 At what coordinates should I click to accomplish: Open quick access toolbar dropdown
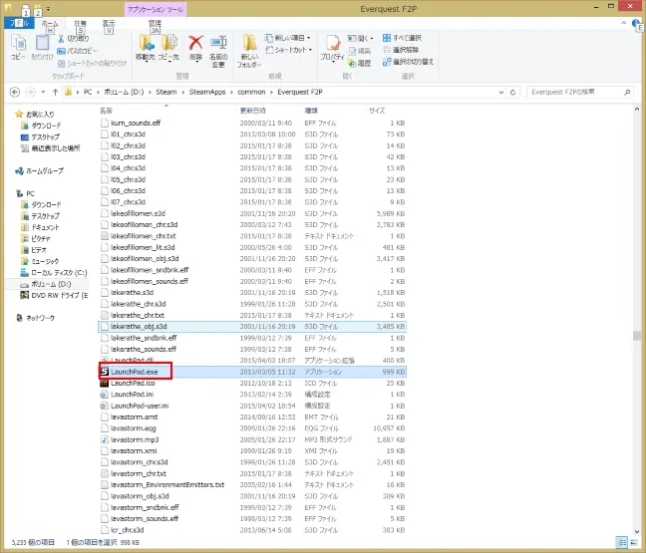click(x=48, y=8)
